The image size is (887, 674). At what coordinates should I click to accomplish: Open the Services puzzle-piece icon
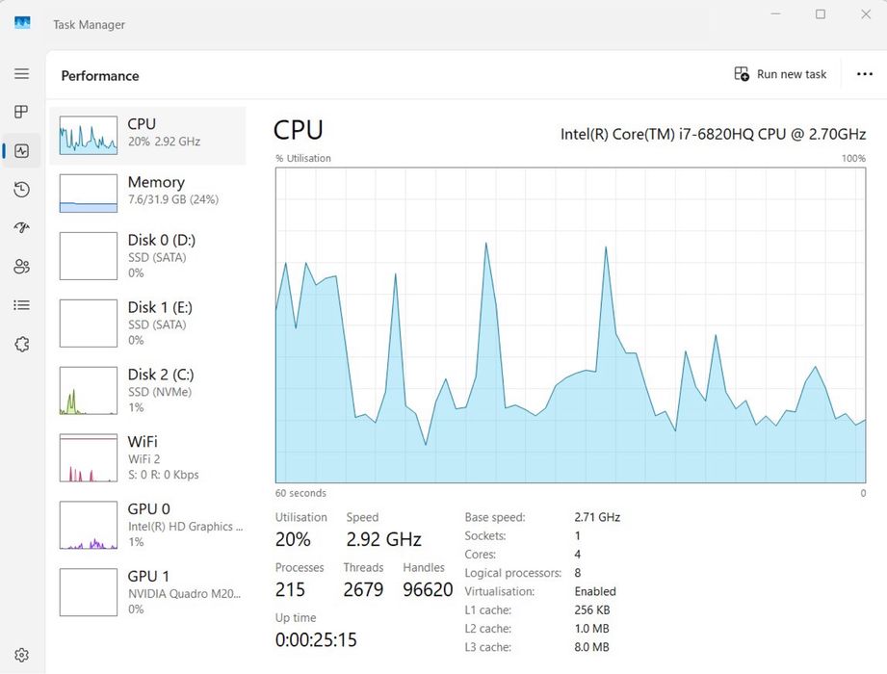pyautogui.click(x=21, y=344)
